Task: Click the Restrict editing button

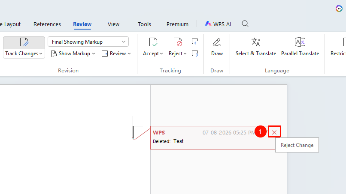Action: [338, 47]
